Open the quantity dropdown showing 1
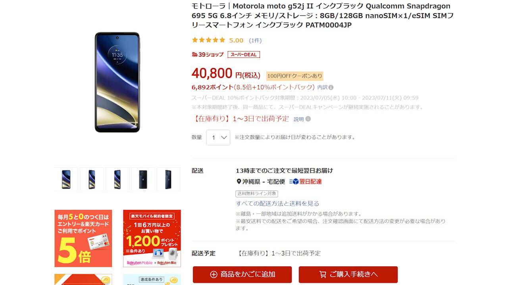Viewport: 508px width, 285px height. [218, 137]
